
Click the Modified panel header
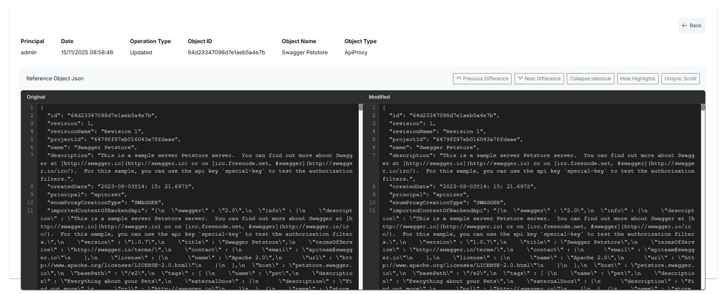(379, 97)
